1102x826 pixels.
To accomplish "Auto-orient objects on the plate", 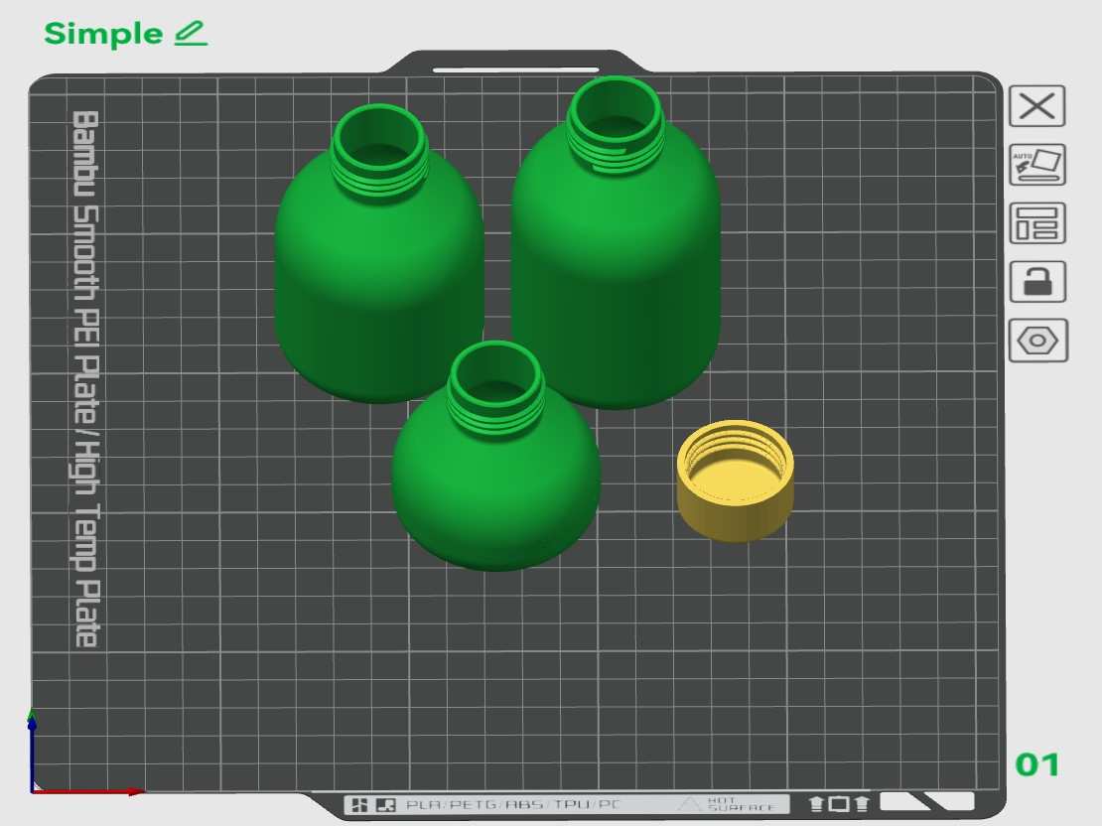I will 1037,165.
